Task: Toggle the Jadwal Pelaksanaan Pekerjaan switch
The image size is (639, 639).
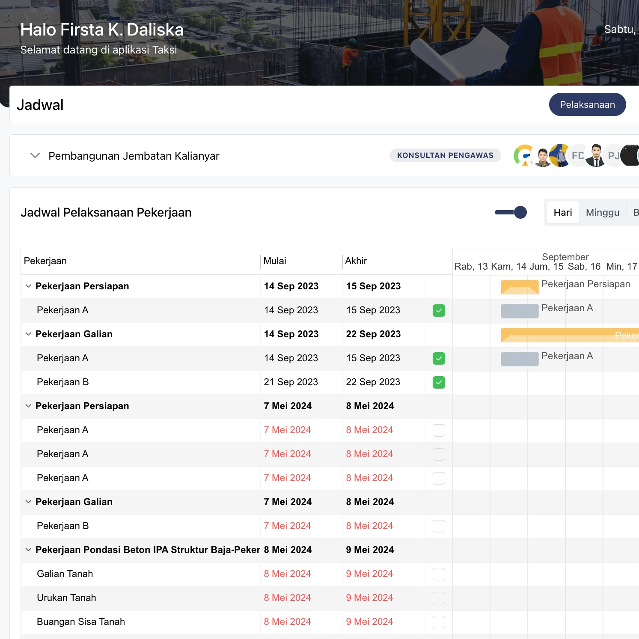Action: 511,212
